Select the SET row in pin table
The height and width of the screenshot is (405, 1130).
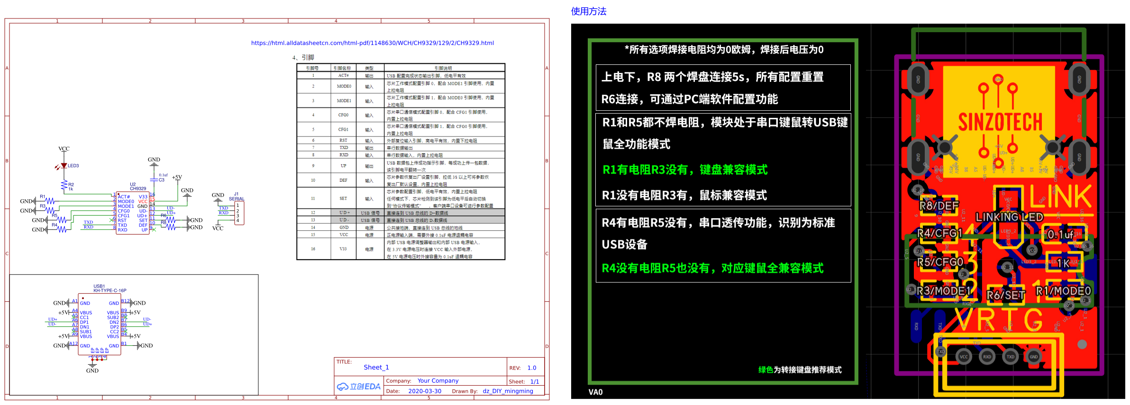point(401,198)
